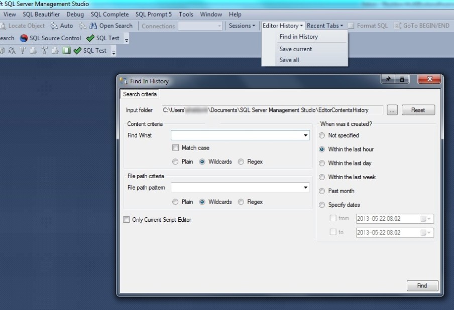
Task: Click the Find button
Action: [x=422, y=286]
